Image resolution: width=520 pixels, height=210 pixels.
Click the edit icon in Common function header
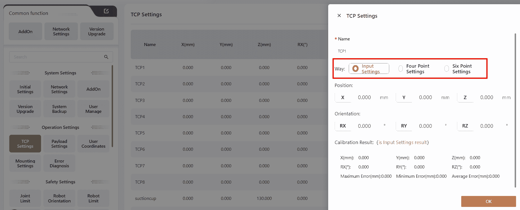[106, 11]
